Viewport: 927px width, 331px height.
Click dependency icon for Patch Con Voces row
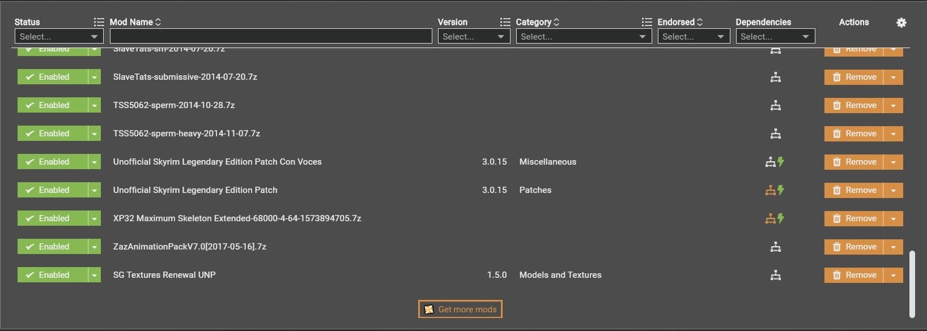(x=770, y=162)
